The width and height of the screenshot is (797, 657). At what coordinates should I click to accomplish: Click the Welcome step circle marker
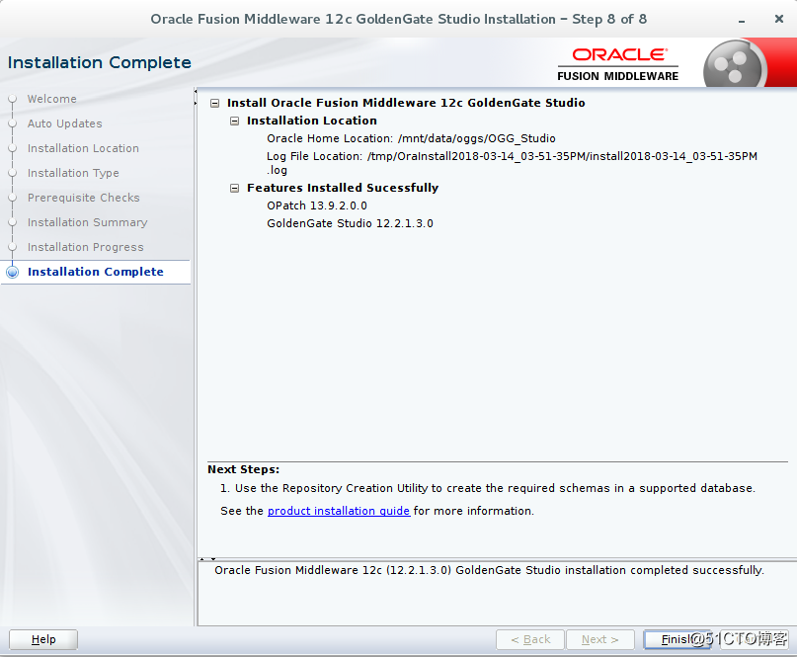13,99
